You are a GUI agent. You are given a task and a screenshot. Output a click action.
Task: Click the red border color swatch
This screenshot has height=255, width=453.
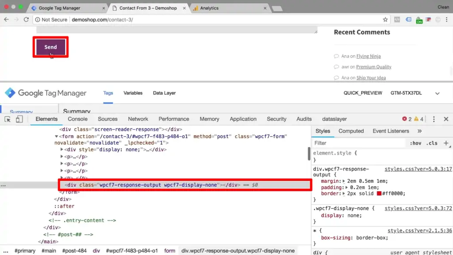(379, 193)
